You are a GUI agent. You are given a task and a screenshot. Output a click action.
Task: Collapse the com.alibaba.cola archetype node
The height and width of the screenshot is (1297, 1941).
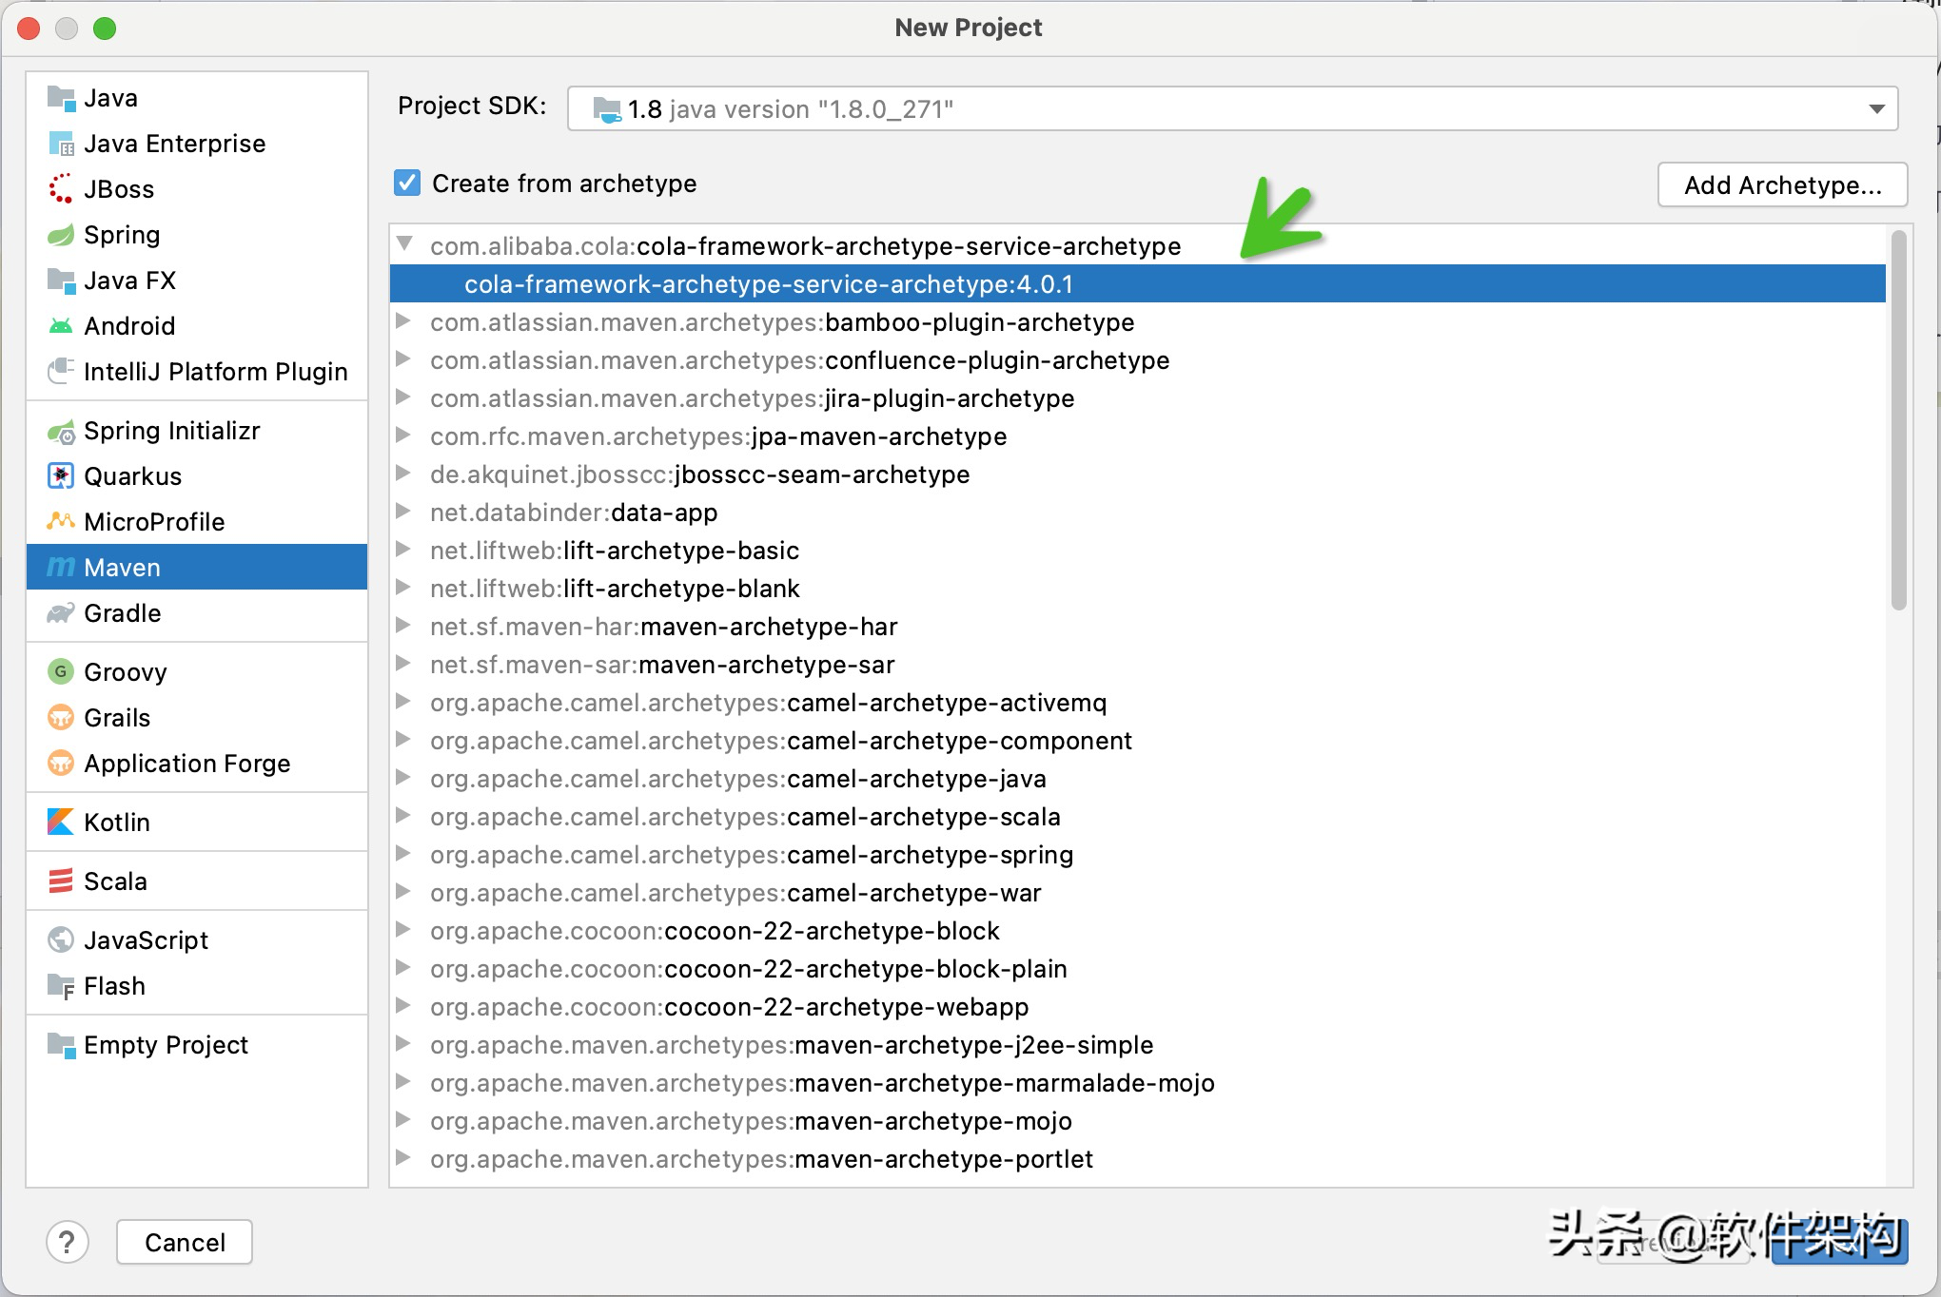click(404, 245)
